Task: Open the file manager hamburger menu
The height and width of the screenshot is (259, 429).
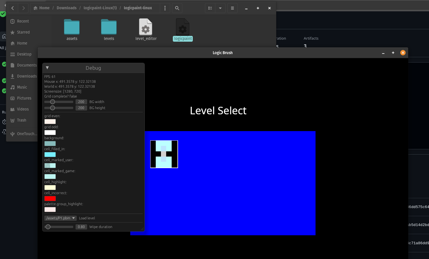Action: (232, 8)
